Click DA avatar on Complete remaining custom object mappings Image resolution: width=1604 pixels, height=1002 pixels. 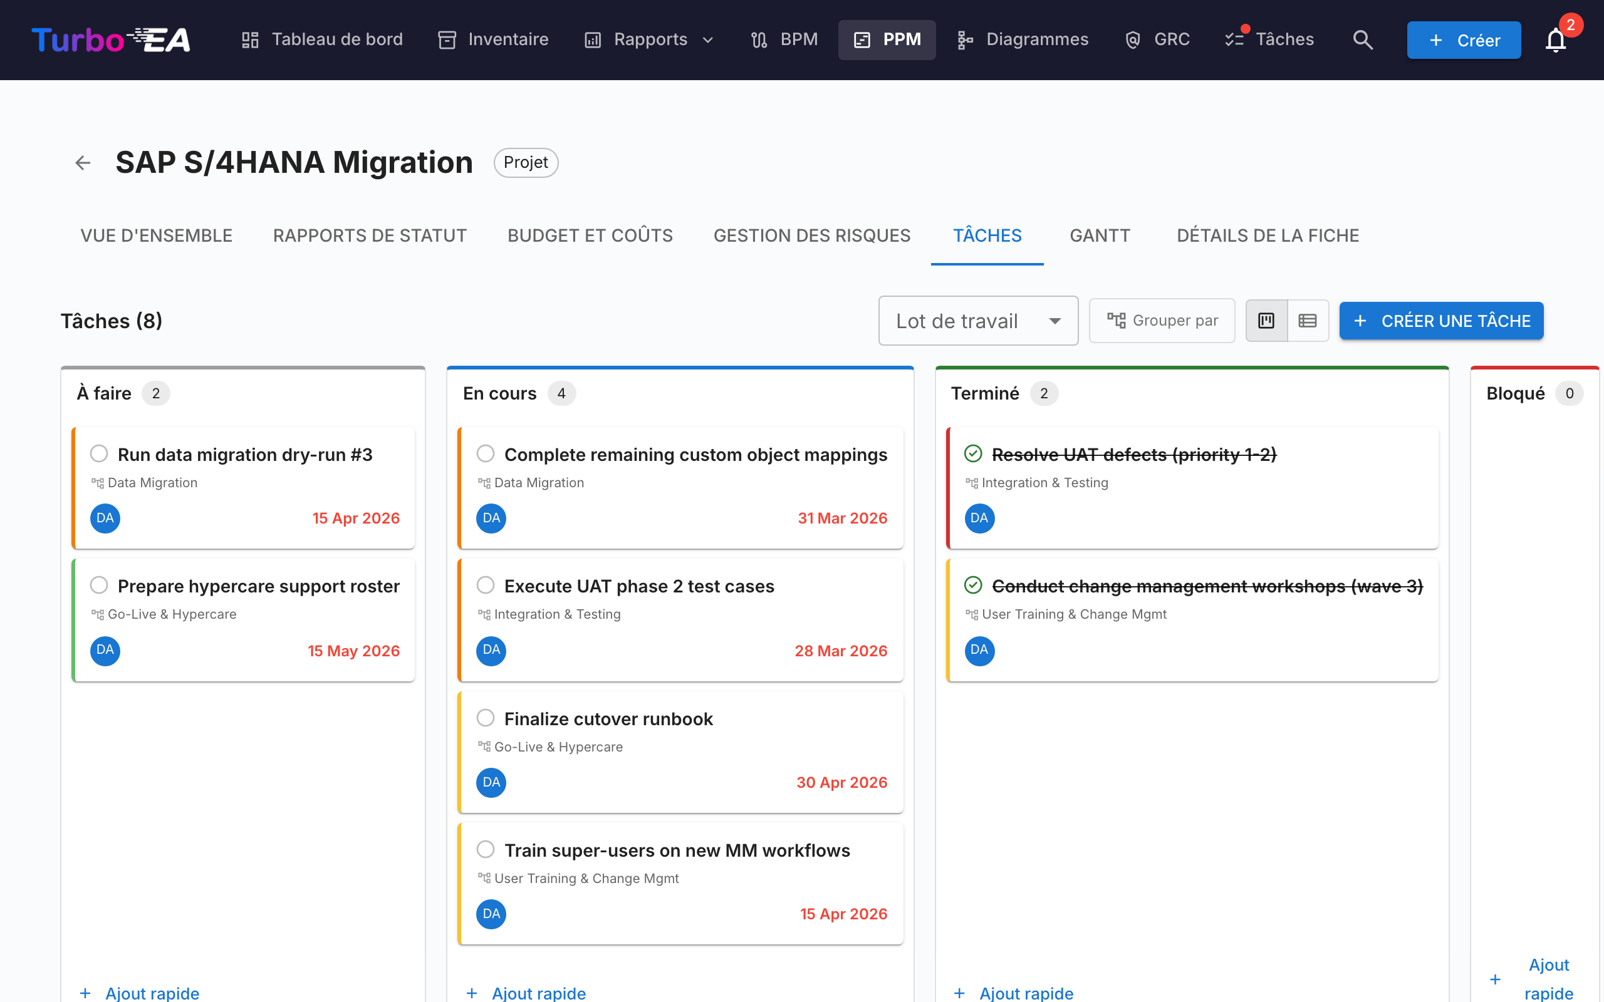pos(491,519)
